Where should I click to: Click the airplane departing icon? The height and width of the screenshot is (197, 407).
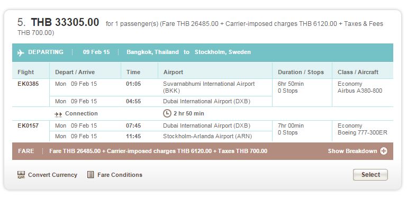click(21, 52)
